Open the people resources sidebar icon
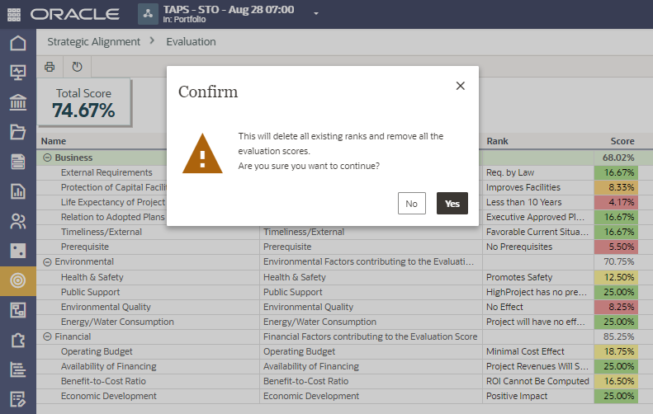 click(17, 221)
